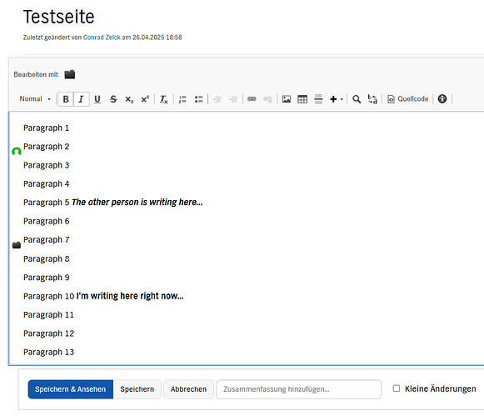This screenshot has width=484, height=416.
Task: Toggle Italic formatting button
Action: [81, 99]
